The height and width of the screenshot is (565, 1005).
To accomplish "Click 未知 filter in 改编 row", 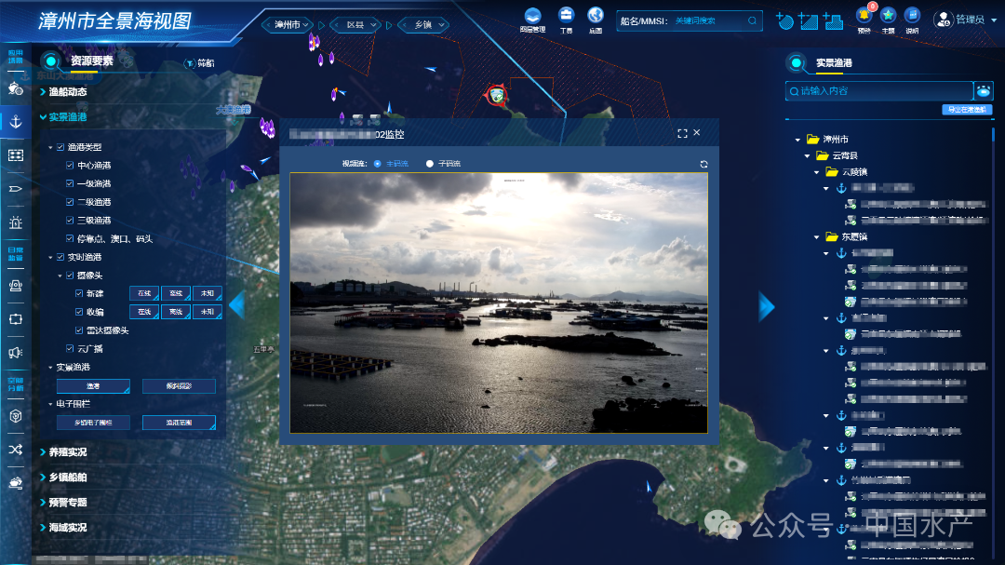I will 207,312.
